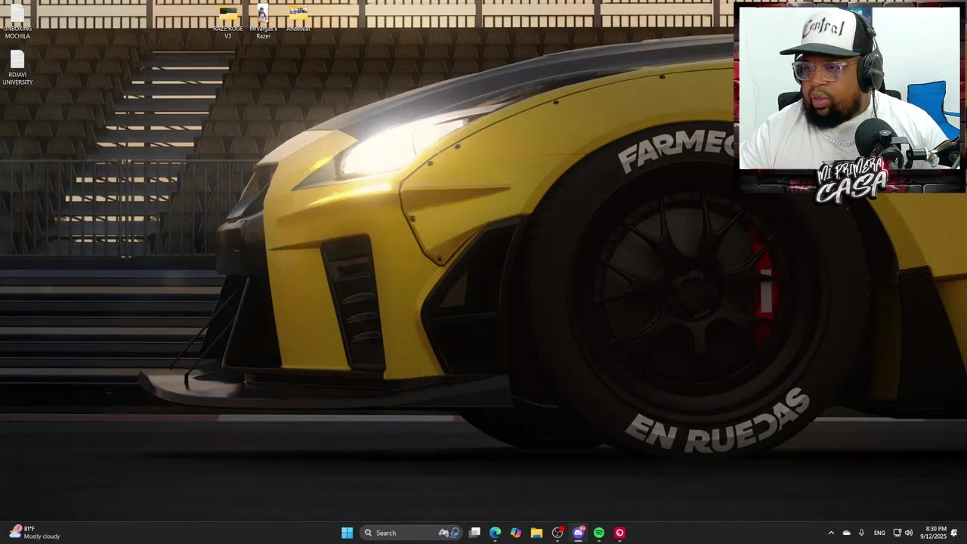The width and height of the screenshot is (967, 544).
Task: Open the UNBOXING MOCHILA desktop file
Action: pyautogui.click(x=17, y=23)
